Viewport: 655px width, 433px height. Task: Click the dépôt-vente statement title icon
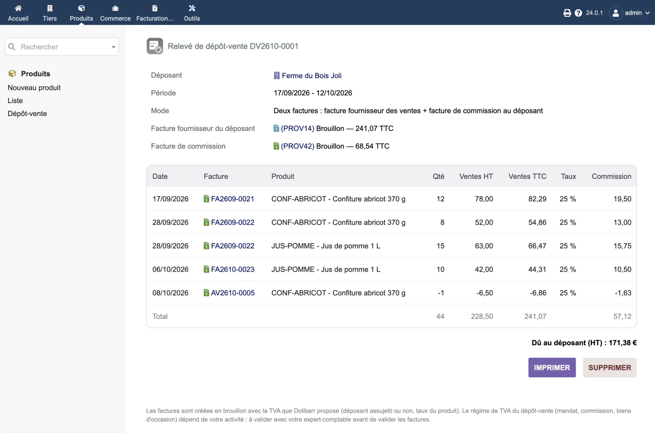coord(155,46)
